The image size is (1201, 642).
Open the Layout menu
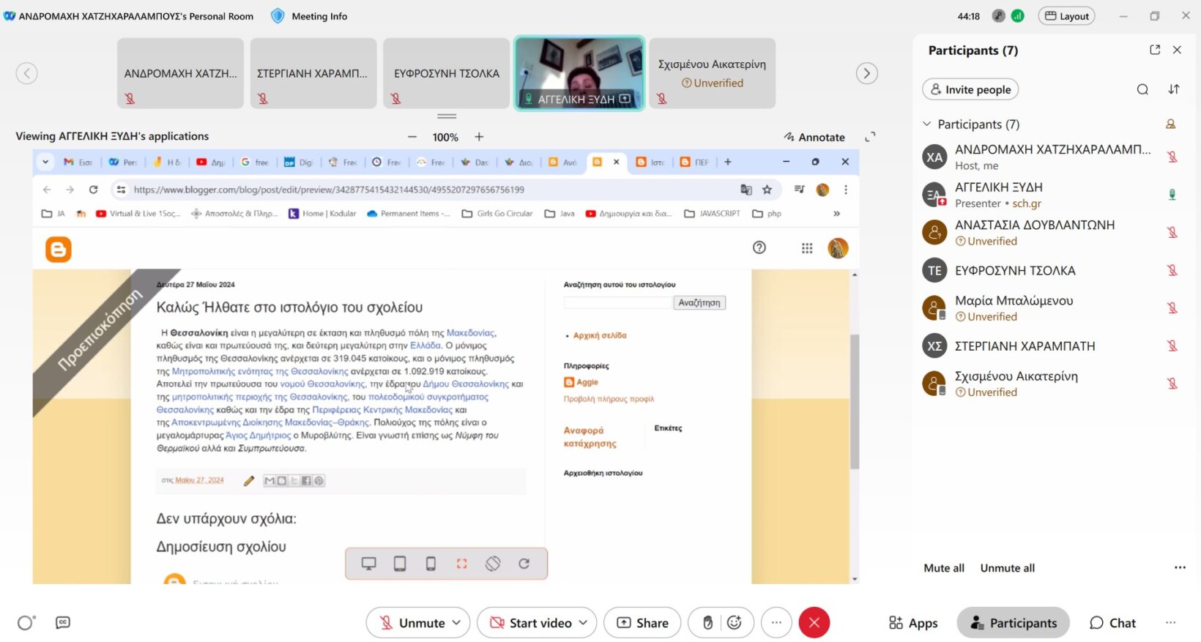click(1066, 16)
